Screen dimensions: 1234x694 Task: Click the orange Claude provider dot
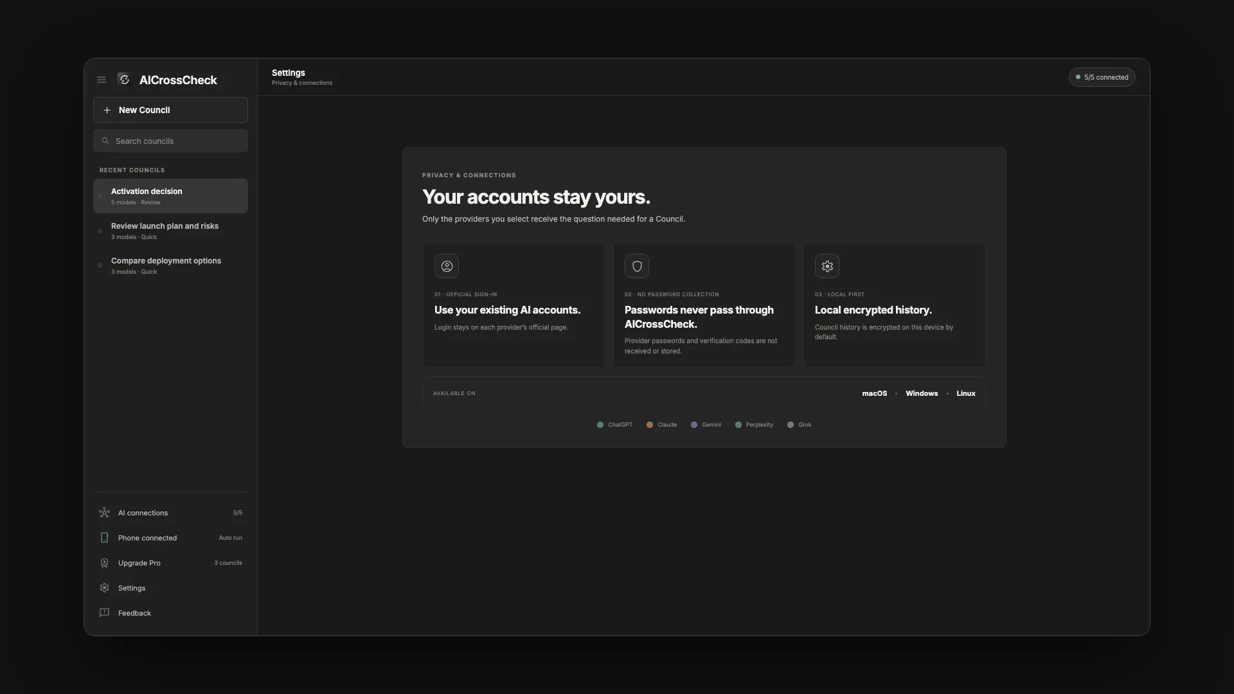pyautogui.click(x=650, y=425)
